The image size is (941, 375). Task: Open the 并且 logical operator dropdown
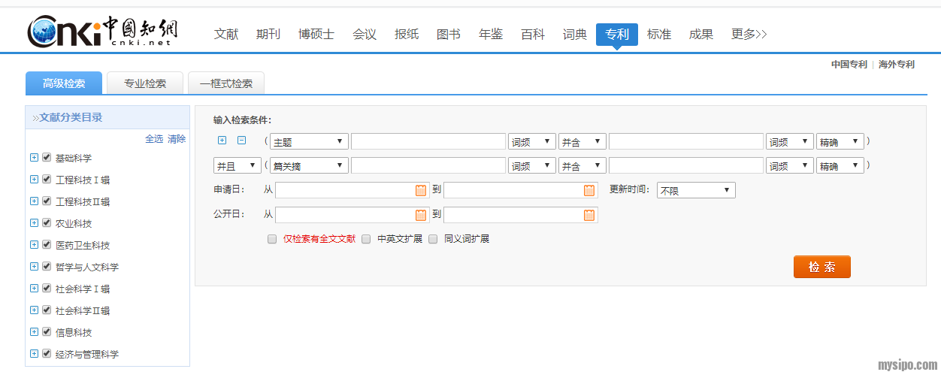click(x=237, y=166)
